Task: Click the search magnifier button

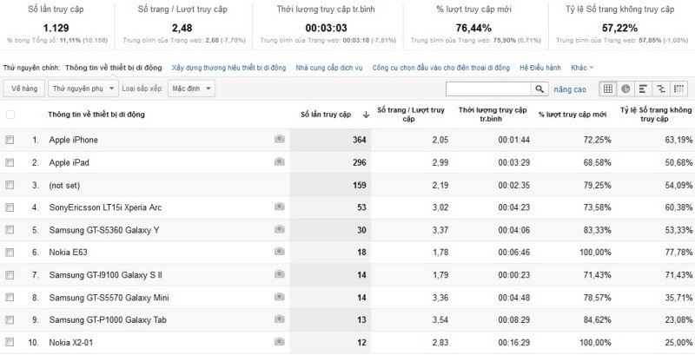Action: (539, 89)
